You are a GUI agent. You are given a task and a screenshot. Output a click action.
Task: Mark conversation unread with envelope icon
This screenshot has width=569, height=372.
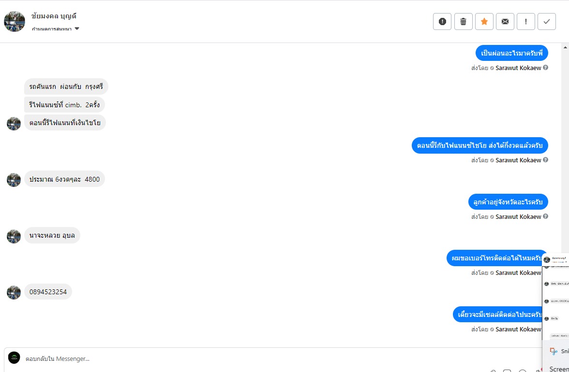pos(505,21)
